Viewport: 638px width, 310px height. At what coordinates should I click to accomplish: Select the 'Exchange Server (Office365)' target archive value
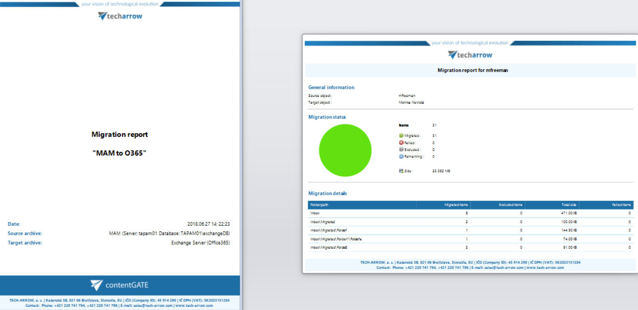point(201,243)
